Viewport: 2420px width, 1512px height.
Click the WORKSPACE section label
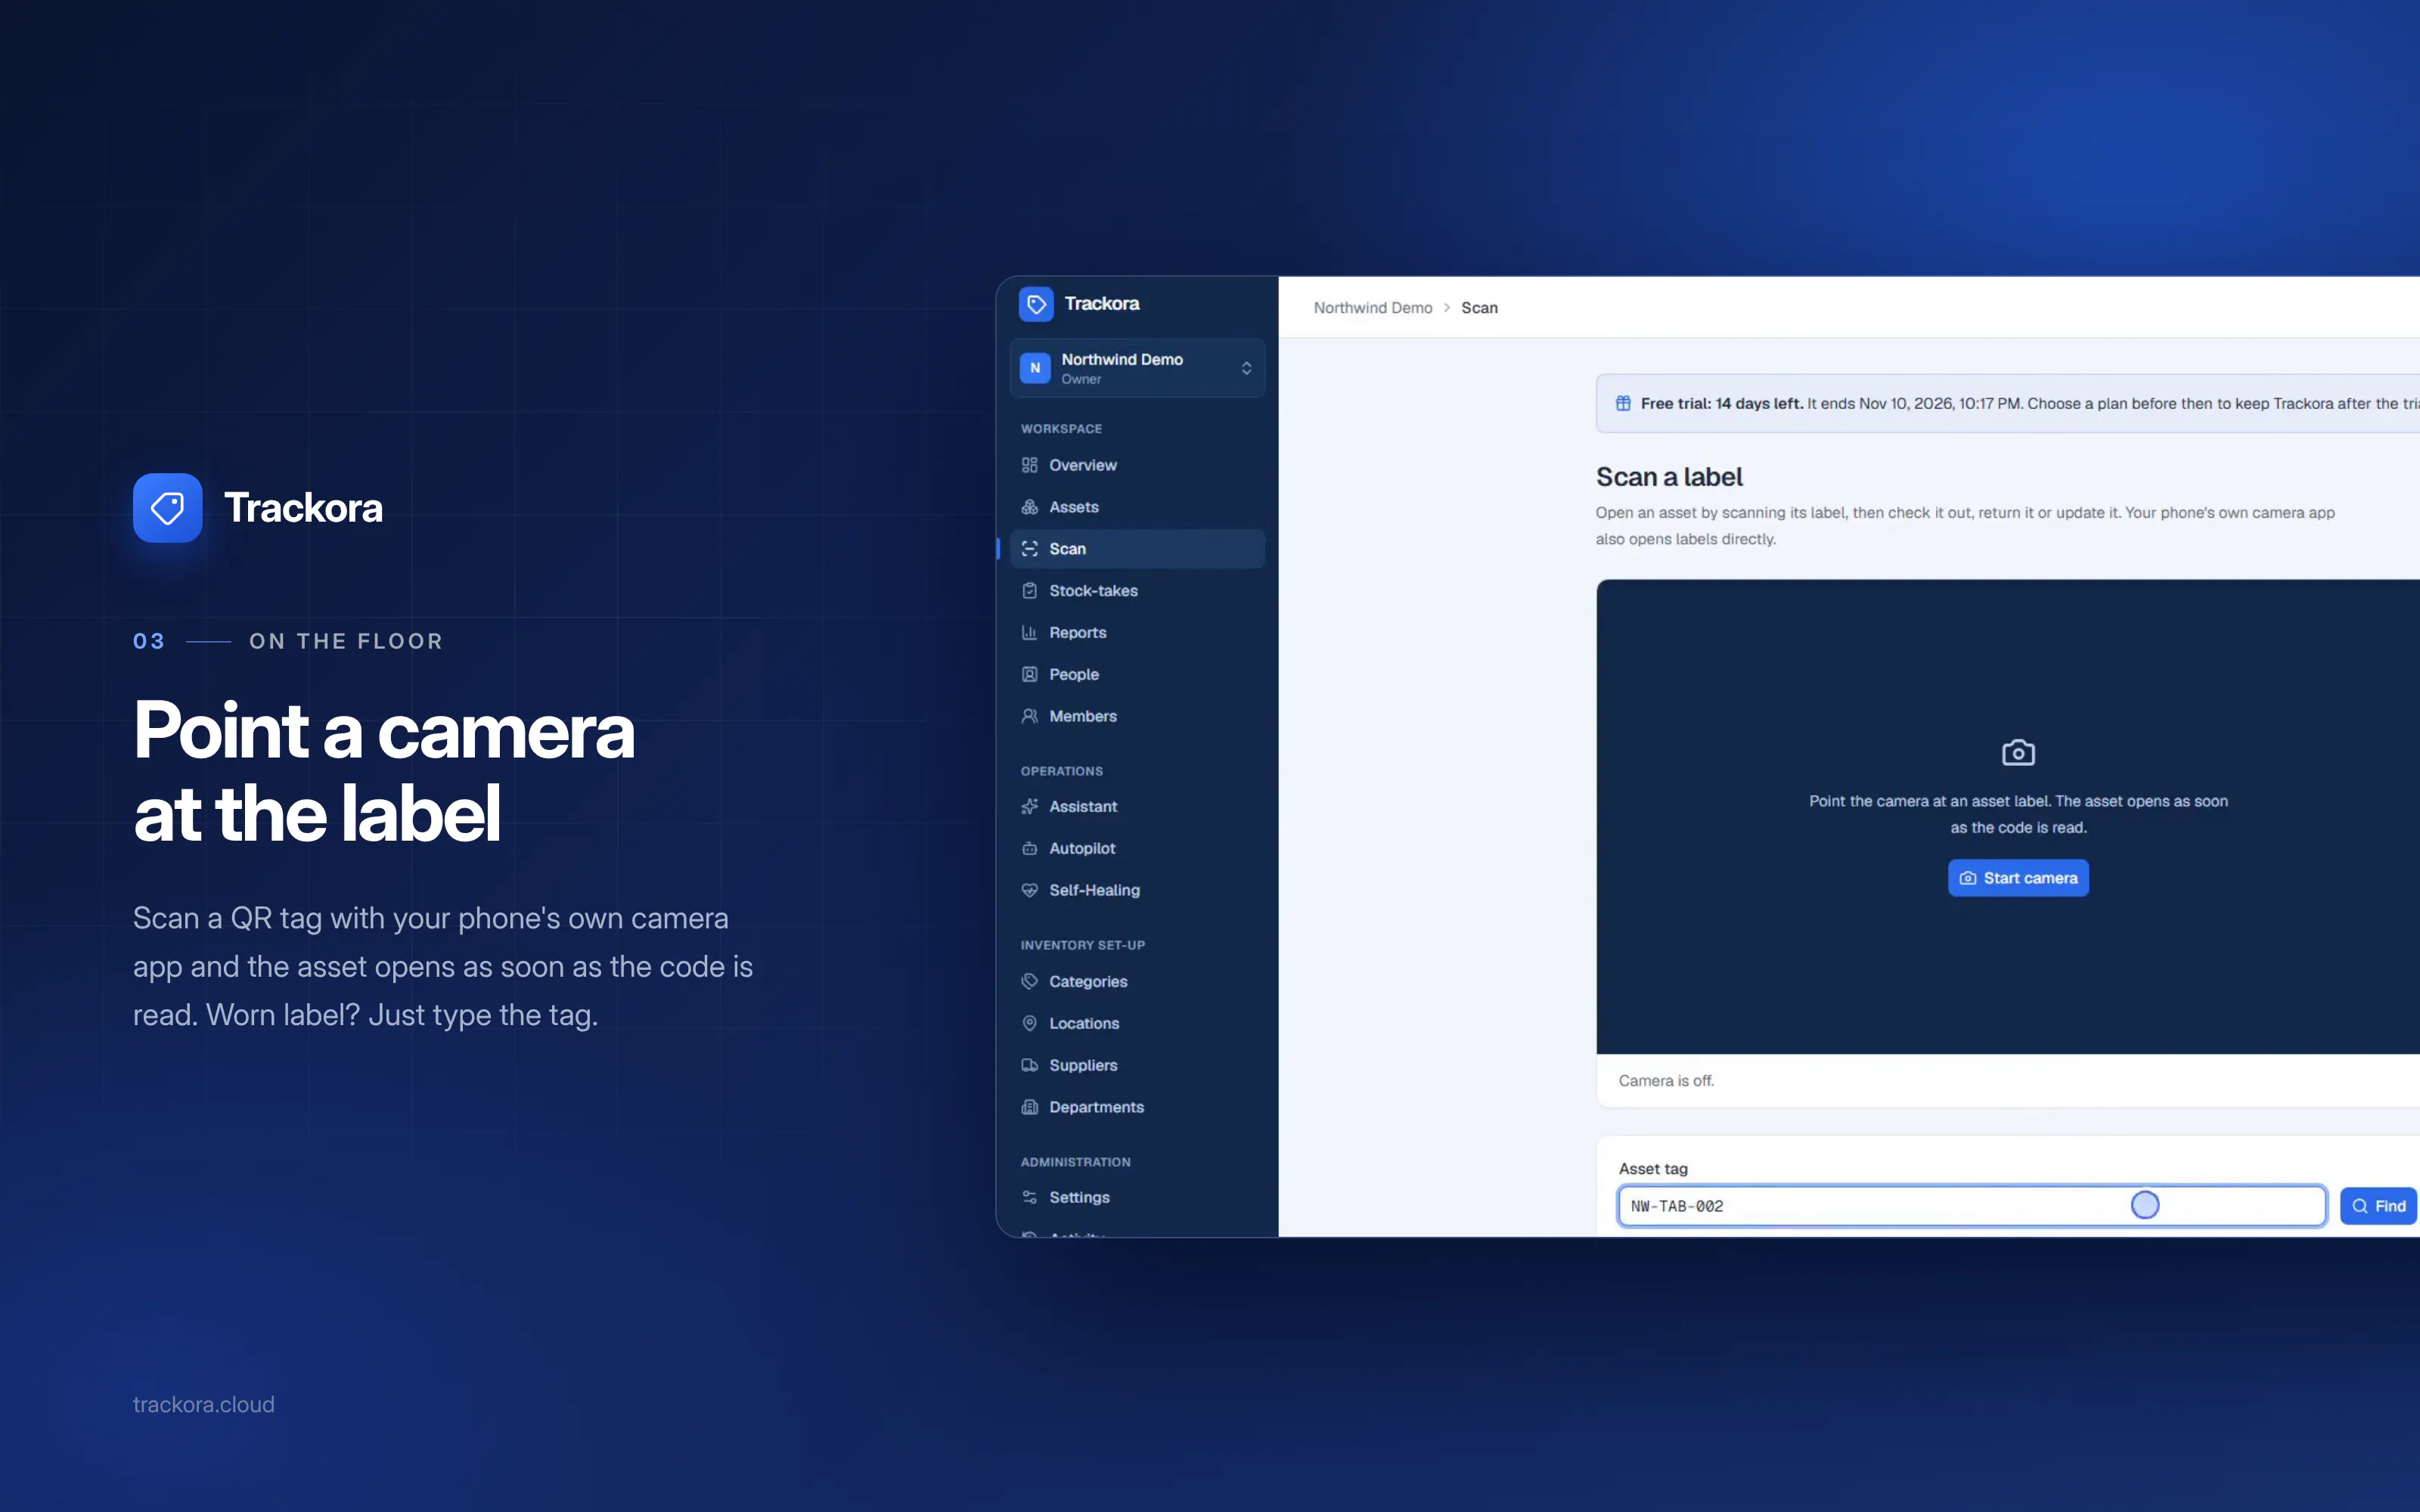click(x=1061, y=429)
